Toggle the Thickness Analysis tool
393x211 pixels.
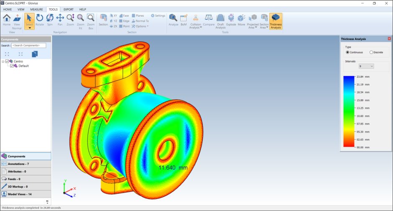click(276, 21)
